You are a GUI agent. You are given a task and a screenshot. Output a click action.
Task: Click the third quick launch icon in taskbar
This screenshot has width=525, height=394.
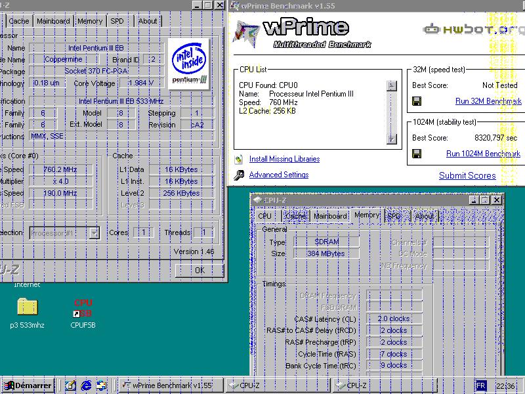[x=102, y=385]
